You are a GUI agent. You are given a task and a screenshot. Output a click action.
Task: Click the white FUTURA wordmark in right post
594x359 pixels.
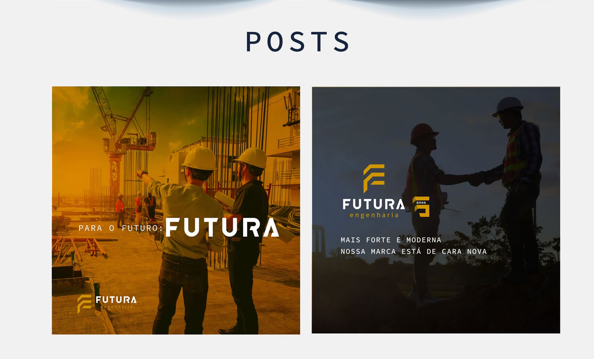(374, 204)
